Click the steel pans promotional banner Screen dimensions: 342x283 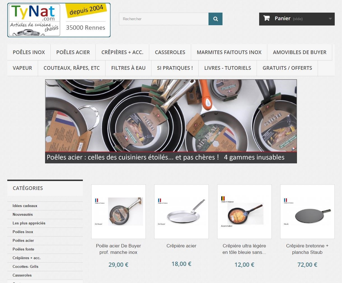(171, 121)
